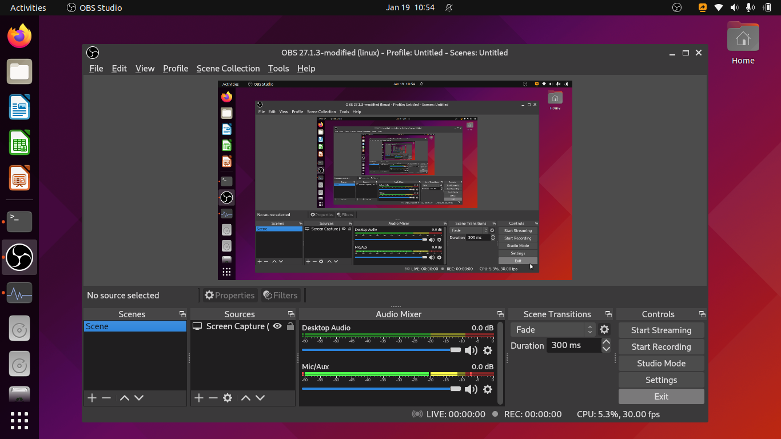
Task: Open the View menu
Action: click(x=145, y=69)
